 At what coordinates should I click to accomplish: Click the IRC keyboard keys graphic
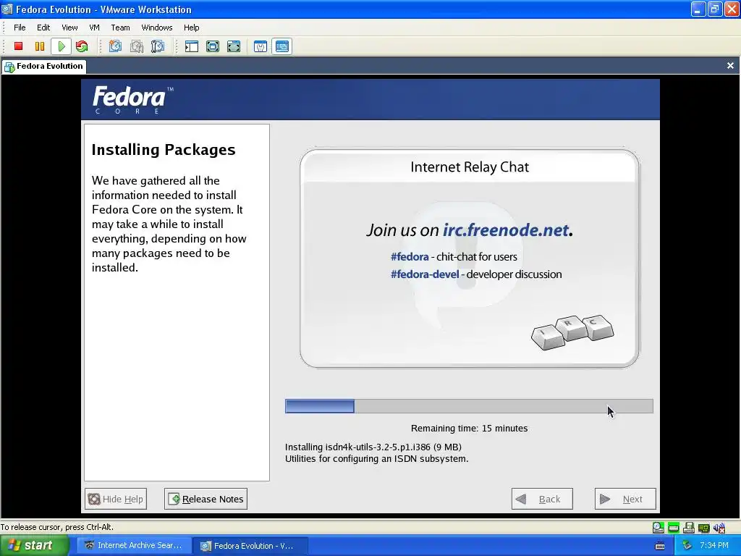pyautogui.click(x=572, y=332)
